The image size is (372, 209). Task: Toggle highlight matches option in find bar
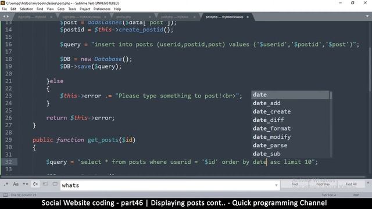click(55, 184)
